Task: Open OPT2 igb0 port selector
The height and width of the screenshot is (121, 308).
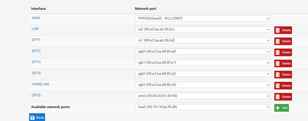Action: point(203,52)
